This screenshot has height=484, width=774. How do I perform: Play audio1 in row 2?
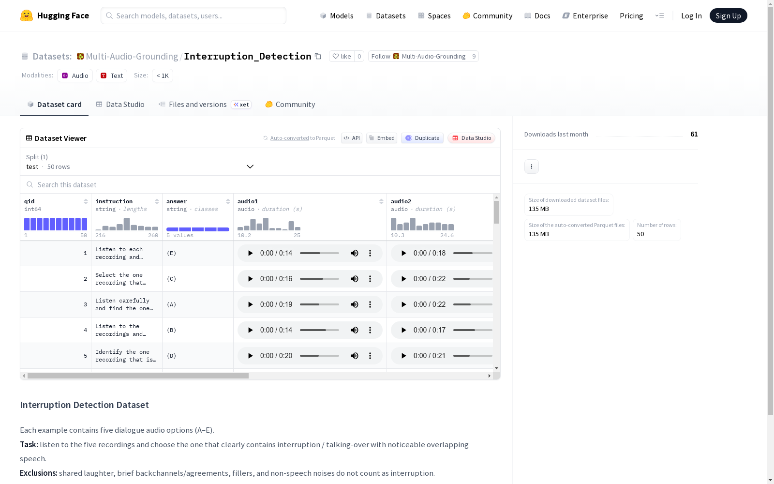(250, 279)
